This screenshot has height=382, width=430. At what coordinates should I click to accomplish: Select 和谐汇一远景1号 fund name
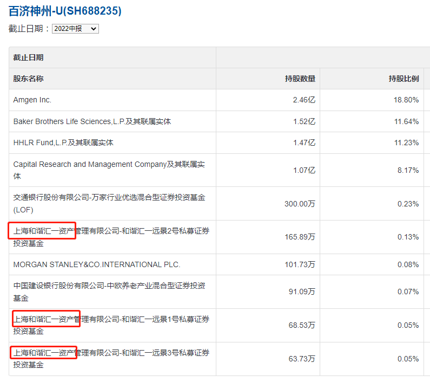[111, 325]
